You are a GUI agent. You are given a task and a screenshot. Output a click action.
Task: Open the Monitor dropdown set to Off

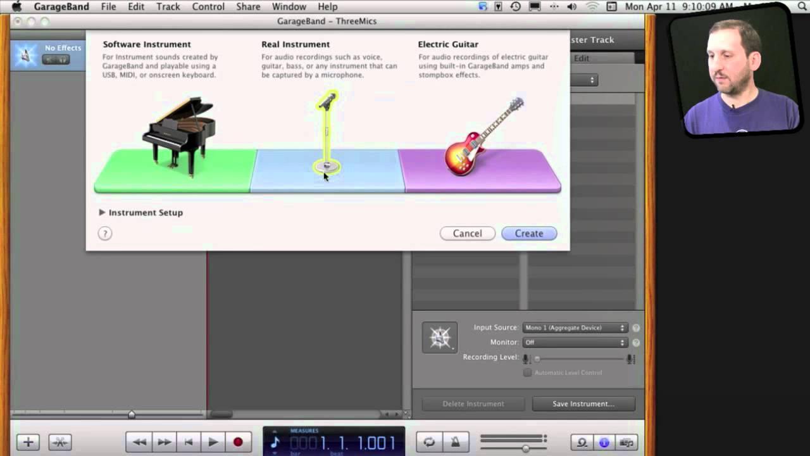575,342
